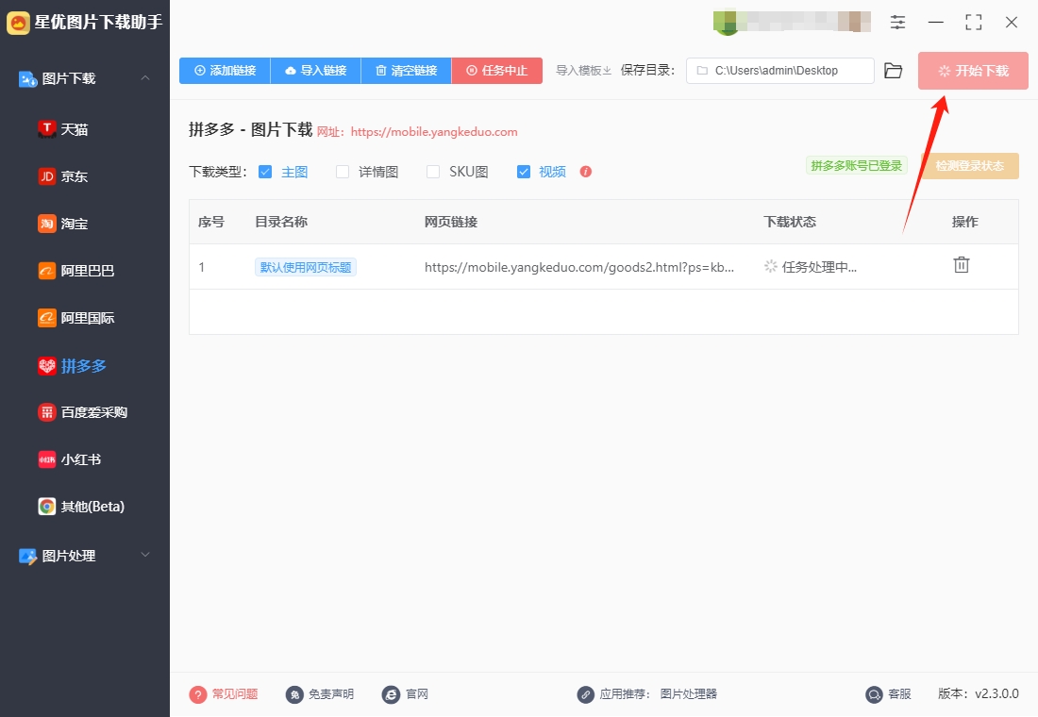Check the SKU图 checkbox

coord(433,172)
